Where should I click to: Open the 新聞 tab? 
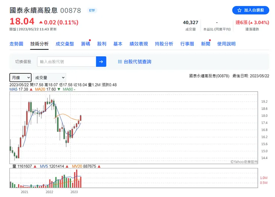click(x=206, y=44)
